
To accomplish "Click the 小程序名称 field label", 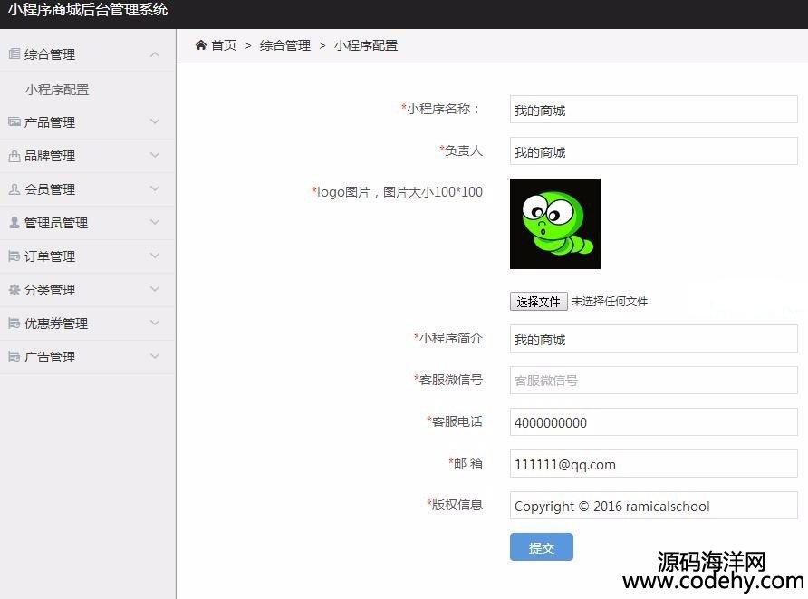I will point(441,109).
